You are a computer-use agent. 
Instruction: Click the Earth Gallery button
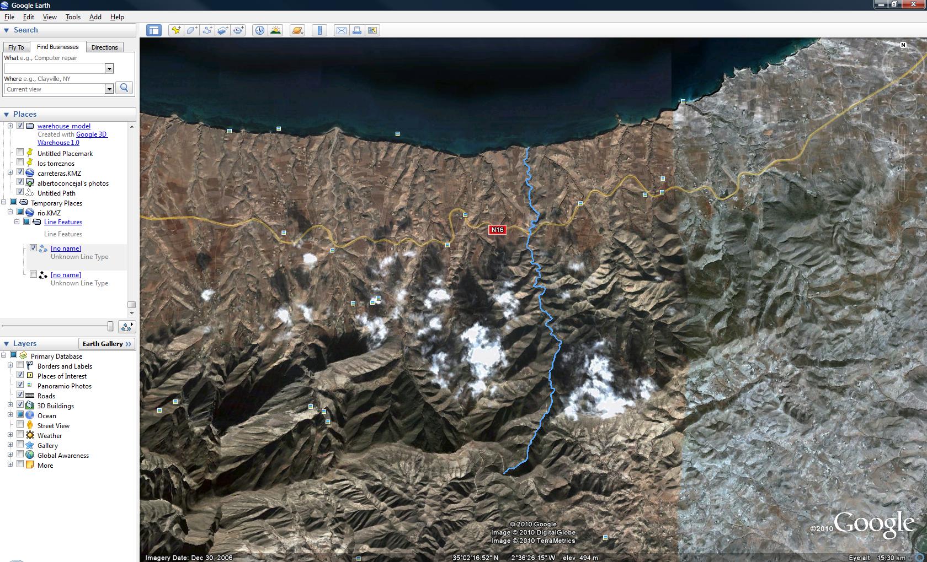click(107, 344)
